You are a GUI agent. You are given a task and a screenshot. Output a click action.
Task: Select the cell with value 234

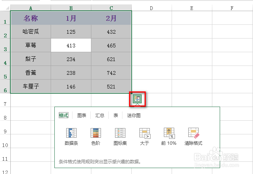(x=71, y=59)
